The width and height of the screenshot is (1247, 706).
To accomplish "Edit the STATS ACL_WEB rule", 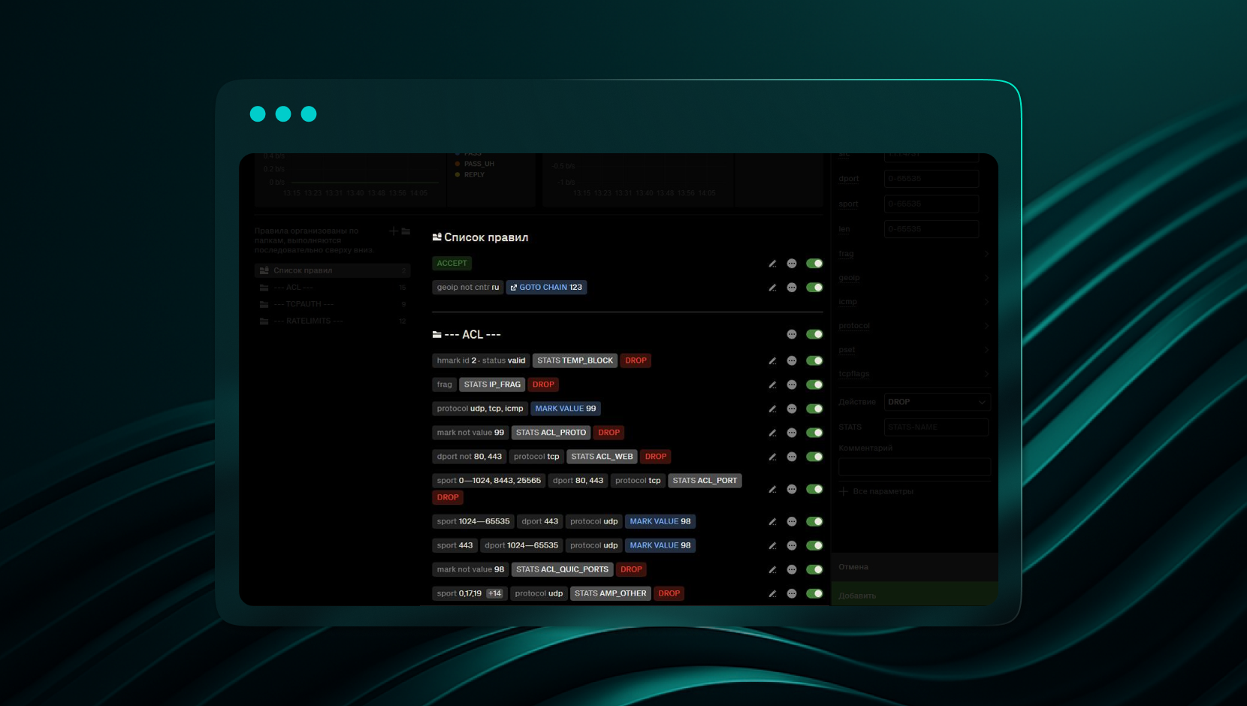I will (x=772, y=457).
